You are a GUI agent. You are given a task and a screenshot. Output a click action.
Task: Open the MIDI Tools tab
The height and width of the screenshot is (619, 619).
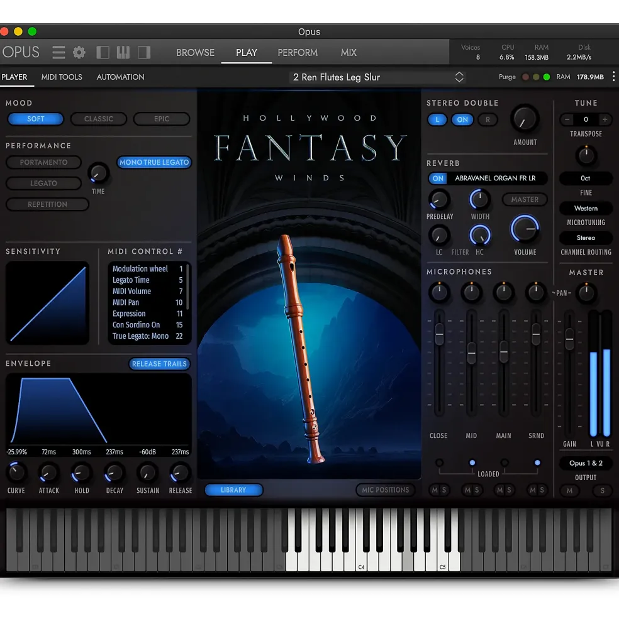click(62, 77)
